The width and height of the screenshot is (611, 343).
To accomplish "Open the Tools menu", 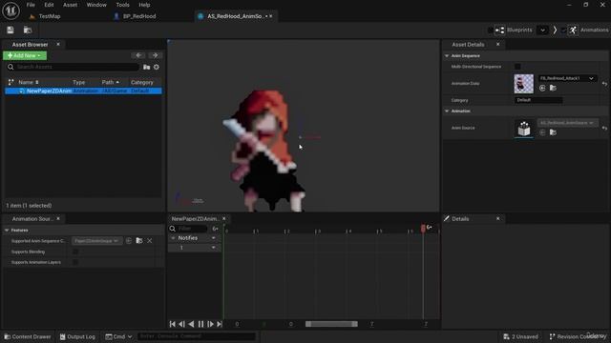I will [x=122, y=5].
